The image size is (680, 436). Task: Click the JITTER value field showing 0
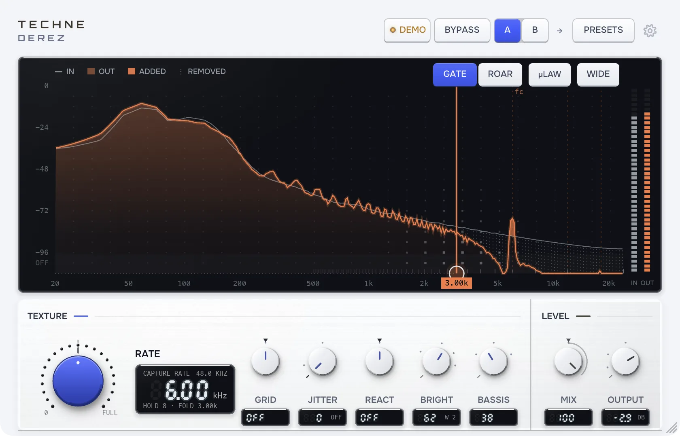click(323, 417)
